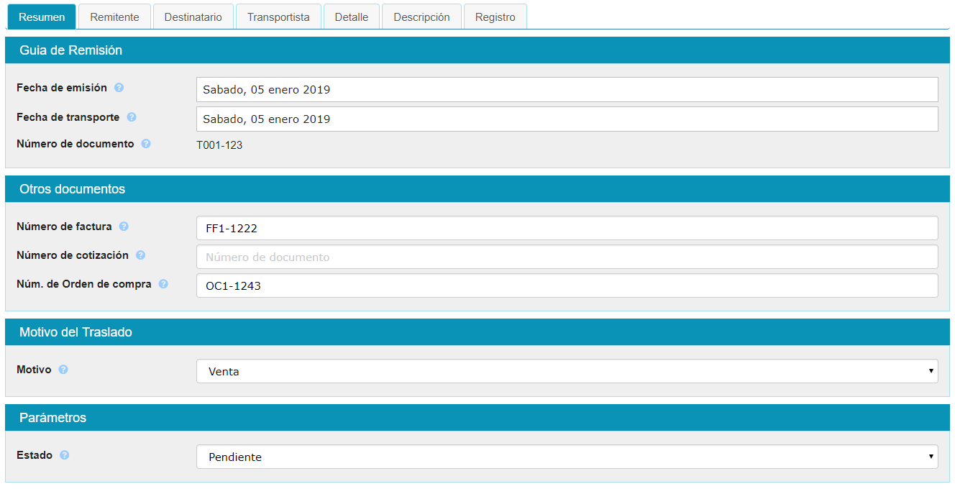Open the Descripción tab
This screenshot has height=489, width=955.
tap(421, 17)
